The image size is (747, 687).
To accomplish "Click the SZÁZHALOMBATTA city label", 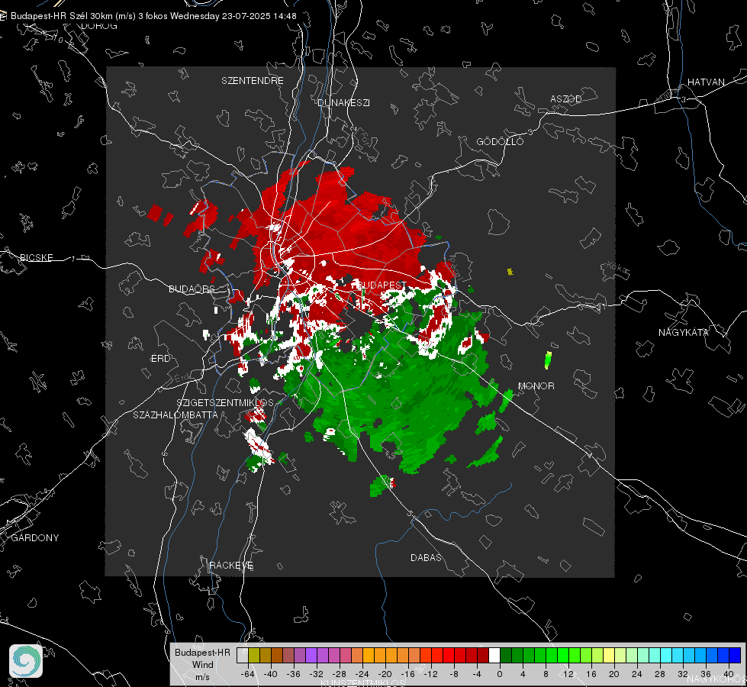I will tap(175, 414).
